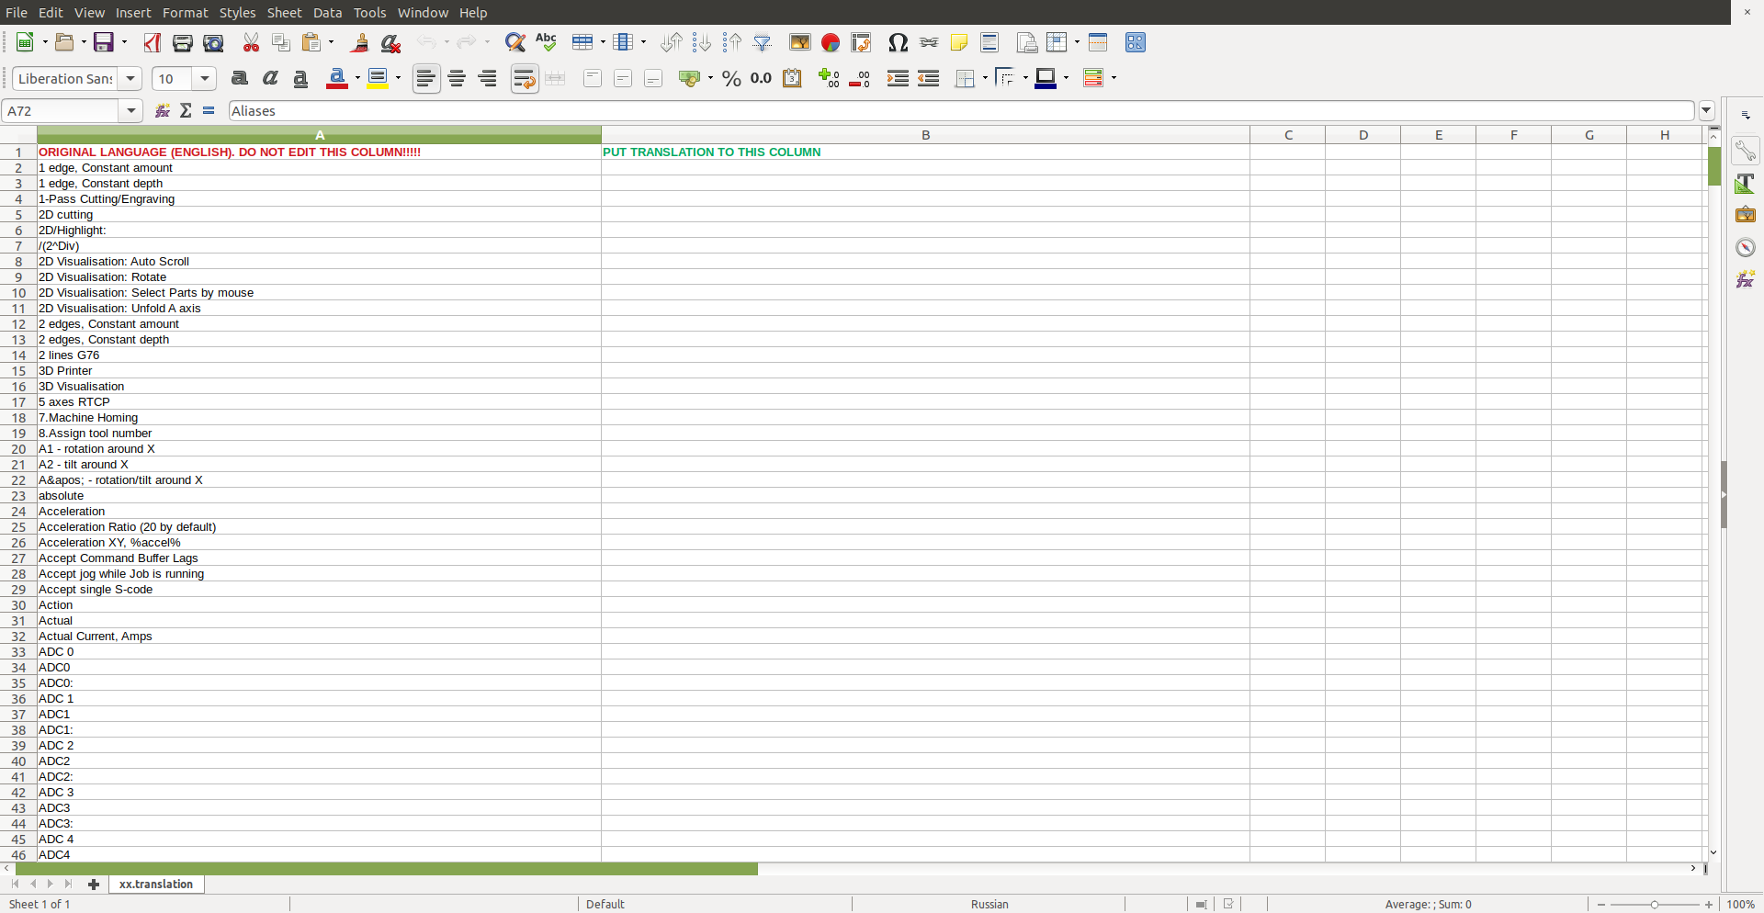Image resolution: width=1764 pixels, height=913 pixels.
Task: Toggle Wrap Text button
Action: (x=525, y=78)
